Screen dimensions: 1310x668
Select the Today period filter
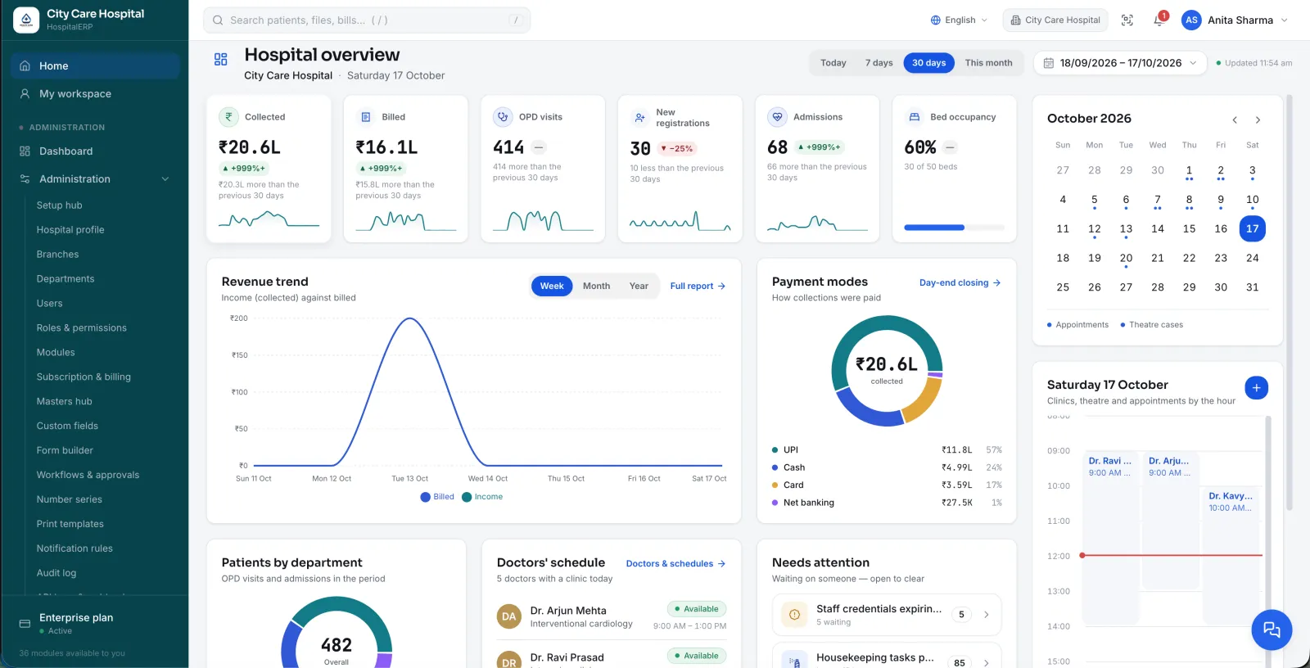pyautogui.click(x=833, y=63)
